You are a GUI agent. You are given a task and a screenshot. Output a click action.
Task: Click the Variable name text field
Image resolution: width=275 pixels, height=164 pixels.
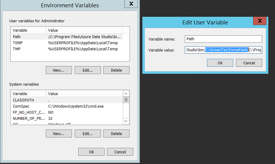223,39
